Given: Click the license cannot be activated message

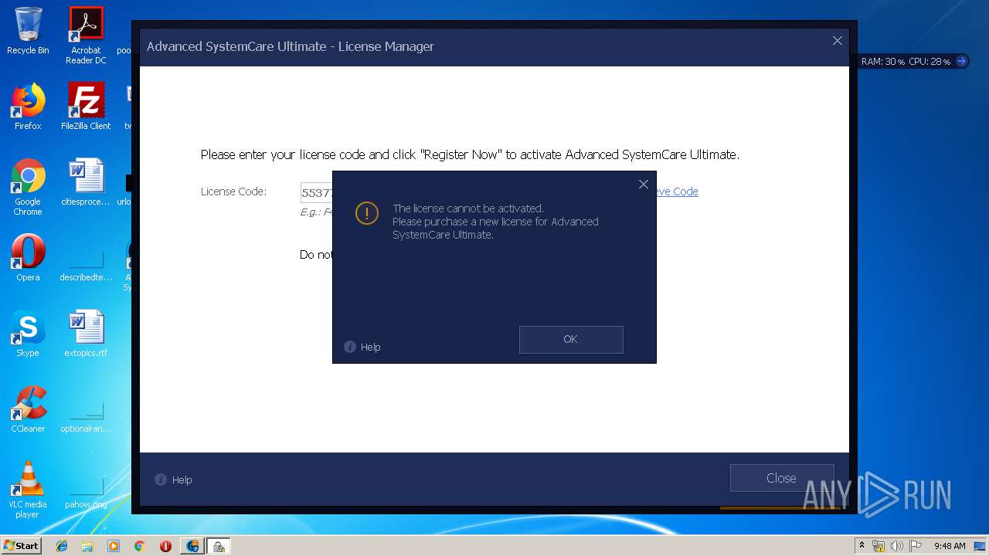Looking at the screenshot, I should click(495, 222).
